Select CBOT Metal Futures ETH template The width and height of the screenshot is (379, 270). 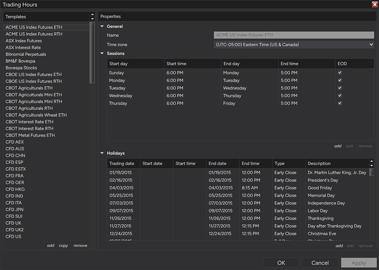pos(47,135)
